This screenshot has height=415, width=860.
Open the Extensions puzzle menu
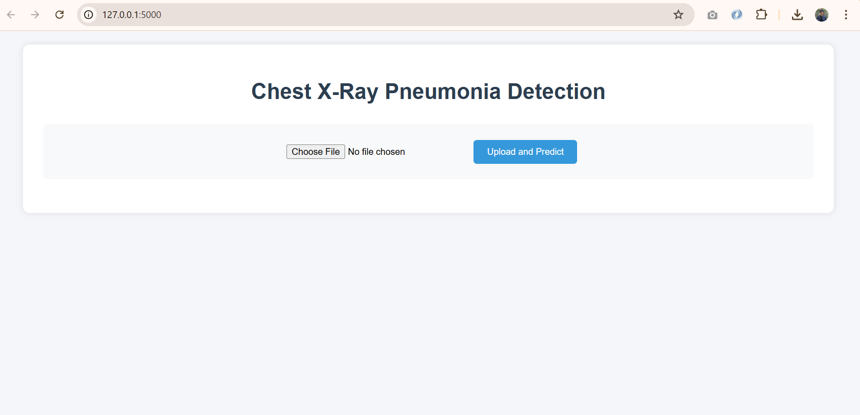761,15
